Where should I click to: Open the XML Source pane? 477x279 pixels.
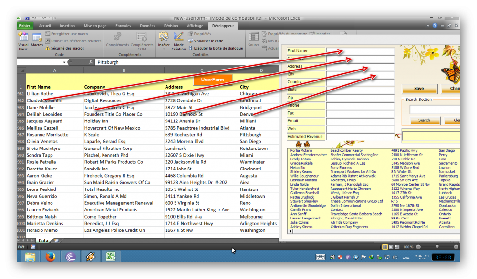(254, 40)
